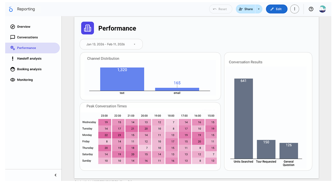Click the Thursday 20:00 cell showing 7
The image size is (334, 184).
click(x=145, y=148)
